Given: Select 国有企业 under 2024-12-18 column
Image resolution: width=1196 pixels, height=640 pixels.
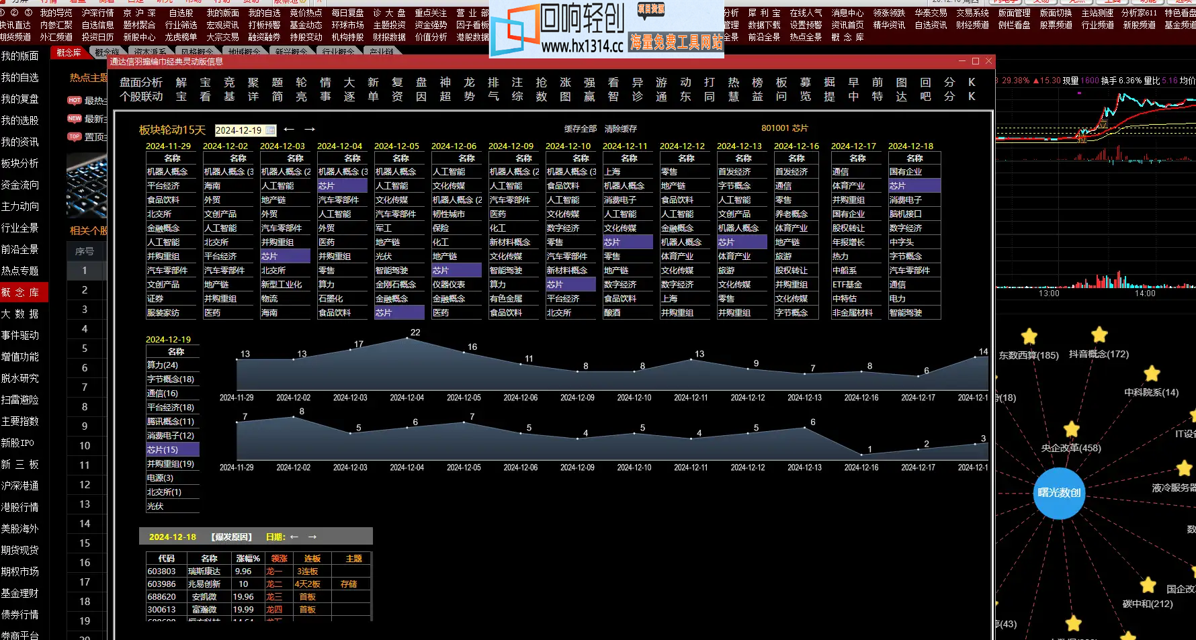Looking at the screenshot, I should point(914,172).
